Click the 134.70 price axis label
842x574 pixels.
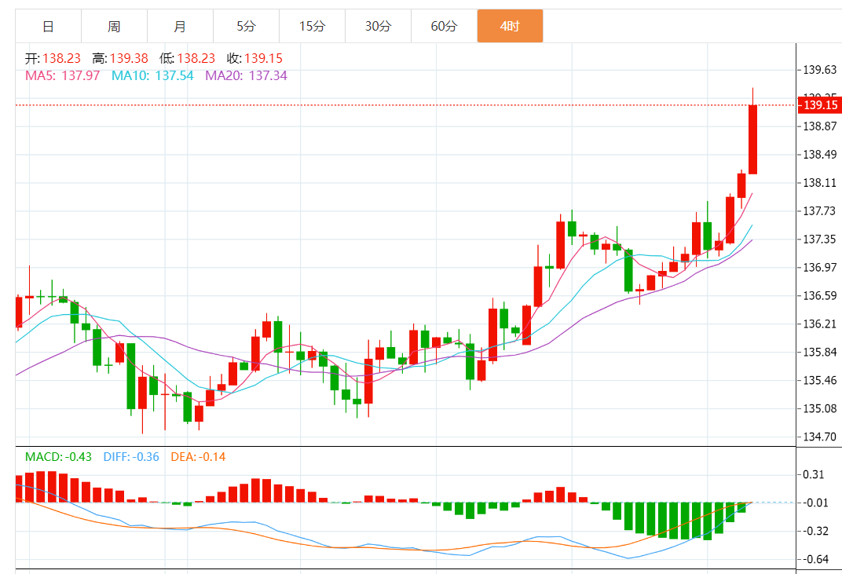(x=819, y=437)
